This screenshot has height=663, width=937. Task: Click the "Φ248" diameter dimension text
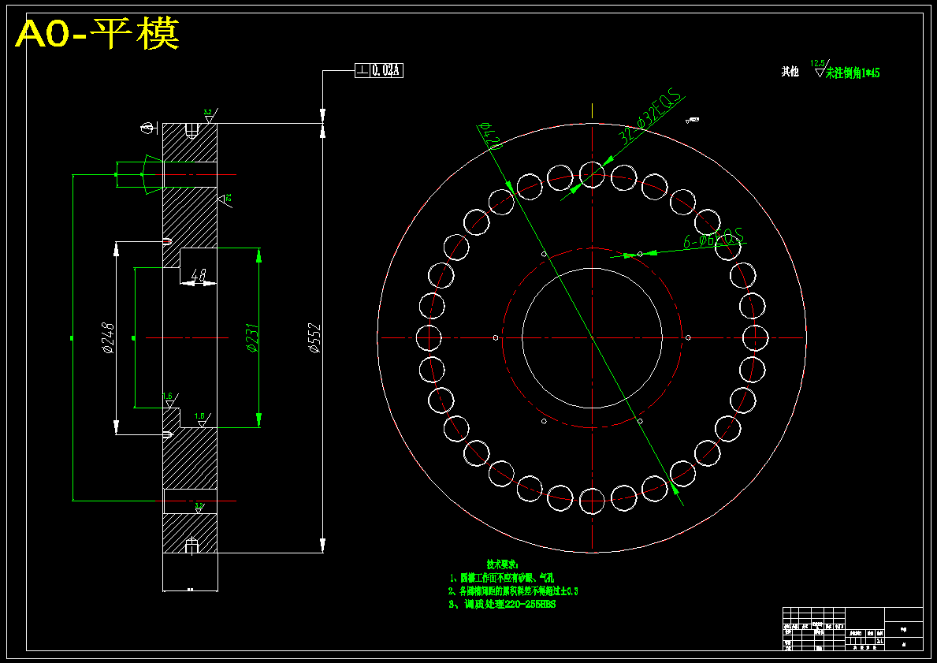coord(108,337)
